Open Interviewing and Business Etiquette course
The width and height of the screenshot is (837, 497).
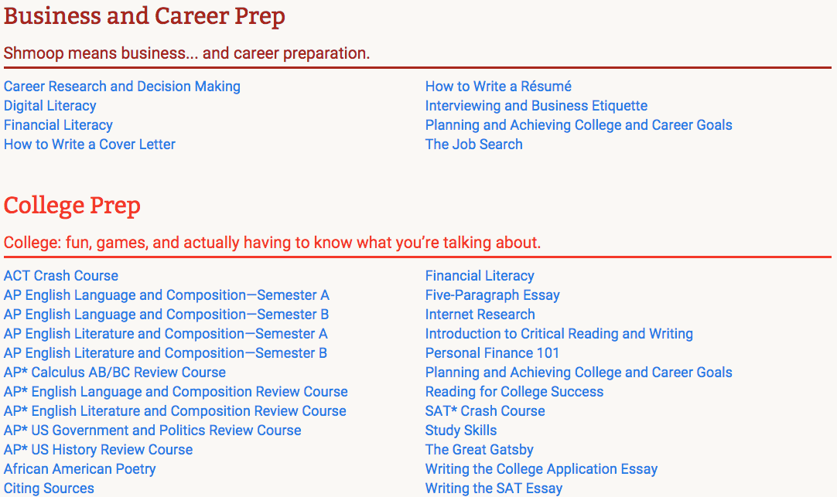pyautogui.click(x=536, y=106)
